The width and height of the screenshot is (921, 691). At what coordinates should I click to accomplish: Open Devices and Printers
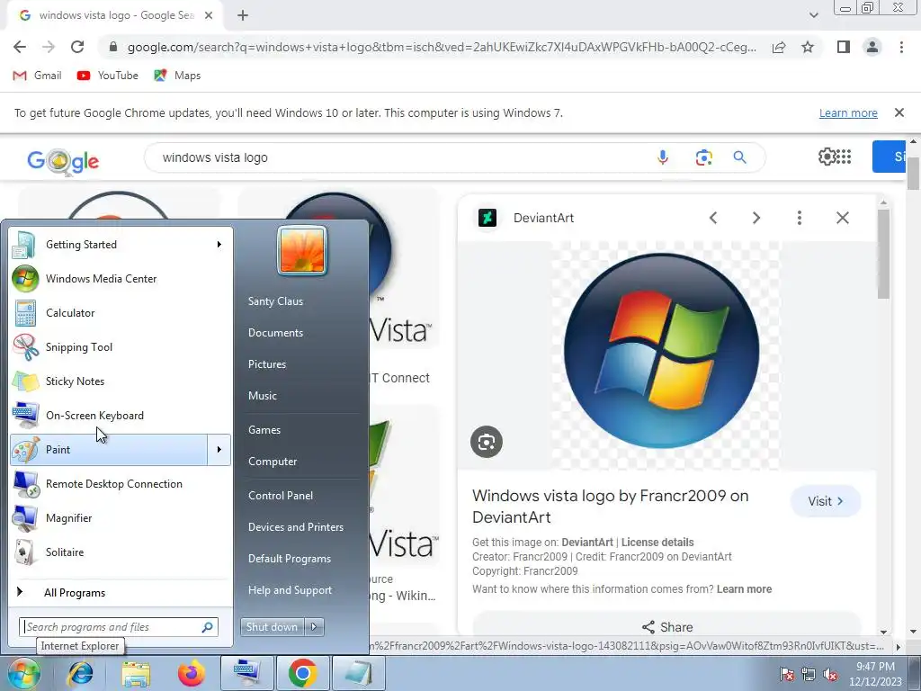[295, 527]
